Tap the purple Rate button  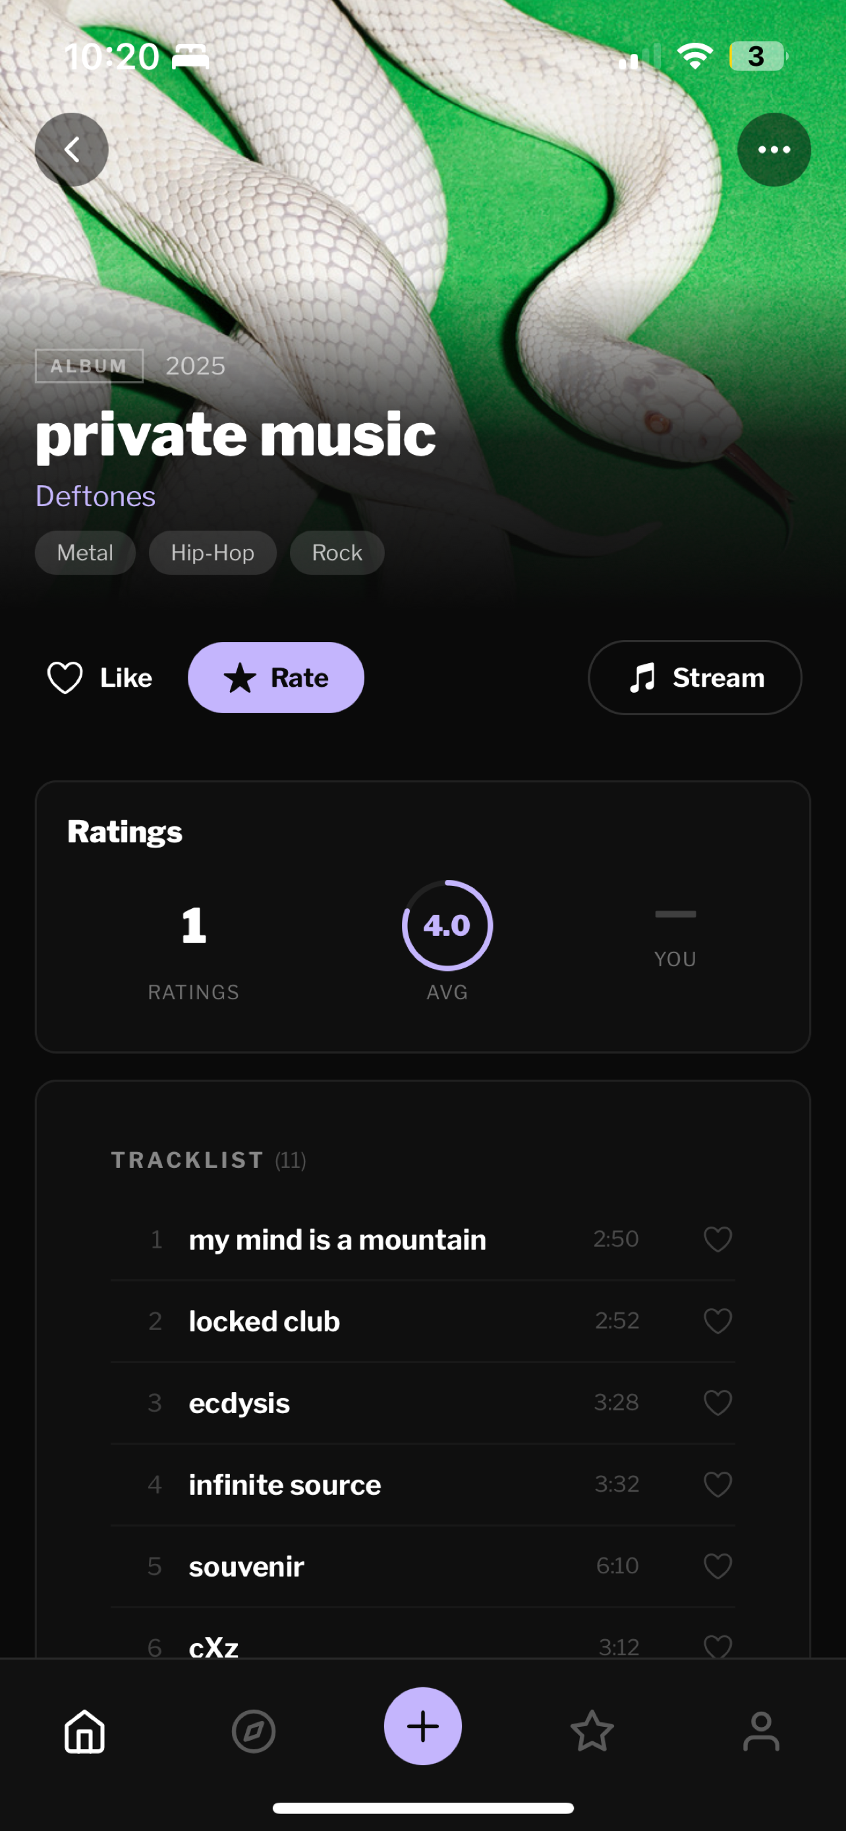tap(275, 678)
